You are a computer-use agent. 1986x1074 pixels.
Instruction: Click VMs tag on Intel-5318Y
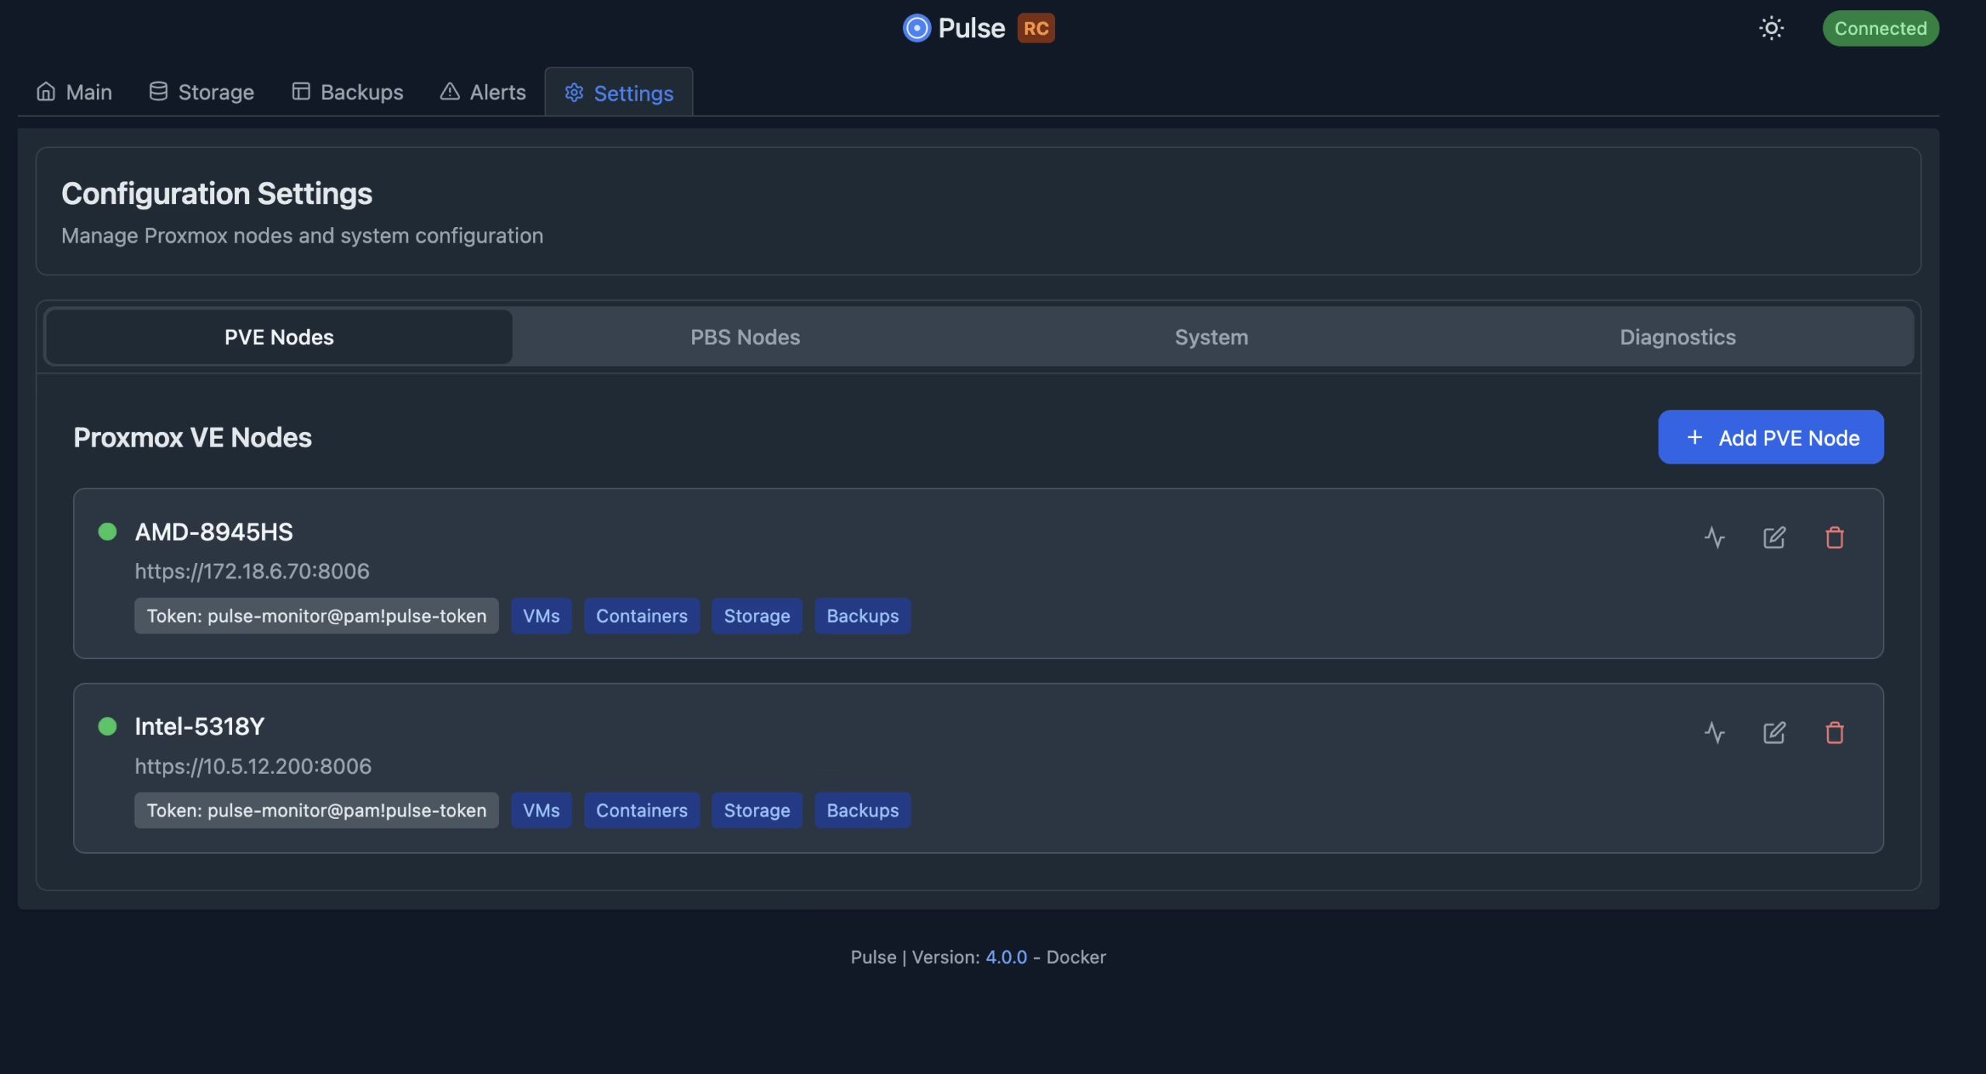point(541,810)
